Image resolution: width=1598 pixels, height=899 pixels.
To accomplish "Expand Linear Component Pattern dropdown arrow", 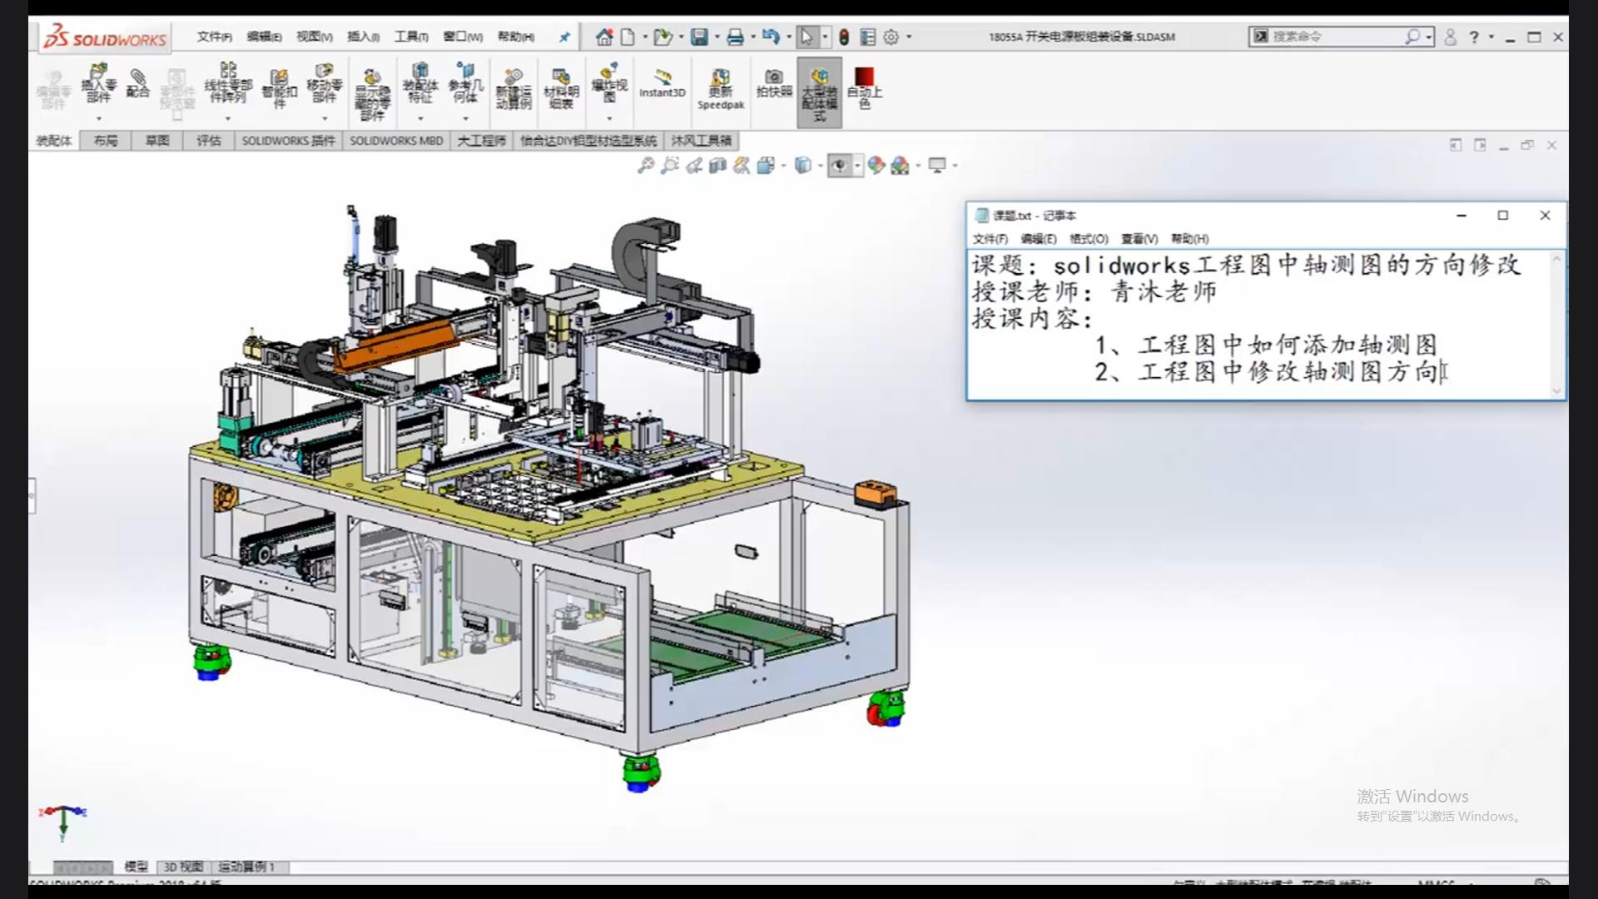I will 228,118.
